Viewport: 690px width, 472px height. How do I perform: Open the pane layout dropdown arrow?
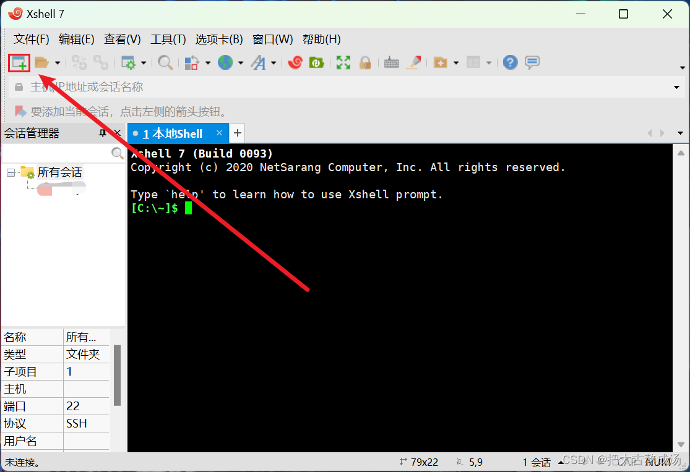[x=488, y=63]
